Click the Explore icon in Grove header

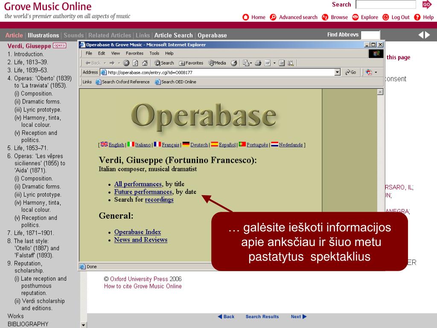tap(355, 17)
